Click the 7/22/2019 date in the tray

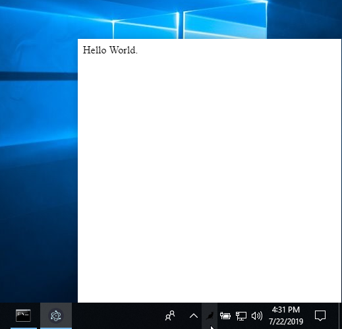click(286, 322)
